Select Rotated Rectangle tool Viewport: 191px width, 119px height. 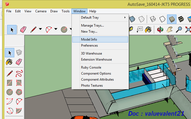coord(19,83)
